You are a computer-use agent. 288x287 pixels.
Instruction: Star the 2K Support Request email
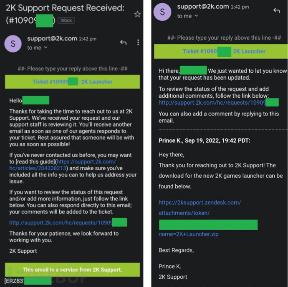tap(137, 14)
